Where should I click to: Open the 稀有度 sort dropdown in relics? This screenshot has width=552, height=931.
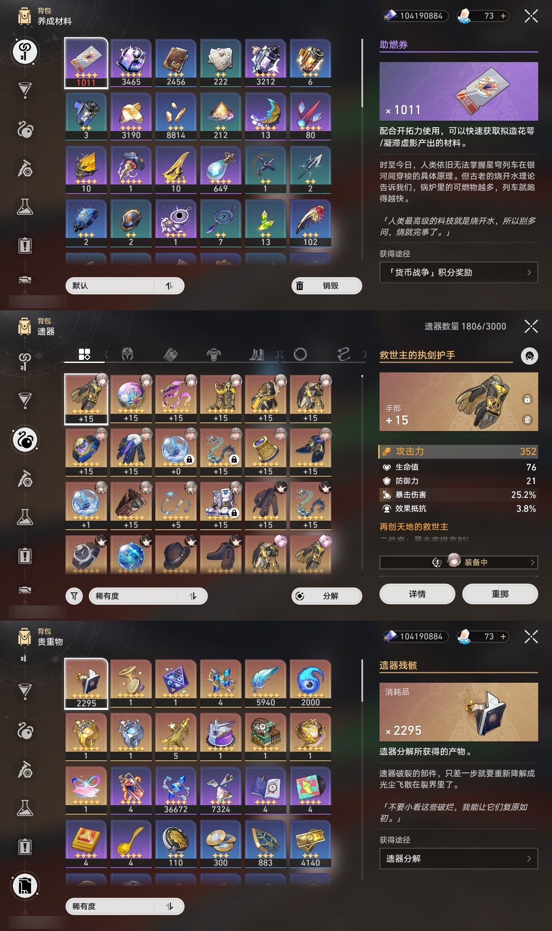click(x=148, y=596)
